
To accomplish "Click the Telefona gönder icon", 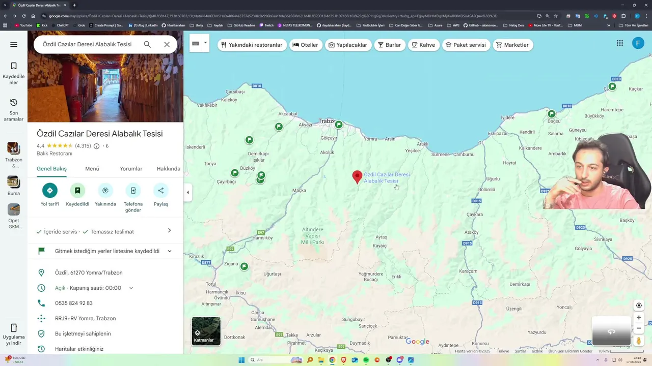I will click(x=133, y=191).
